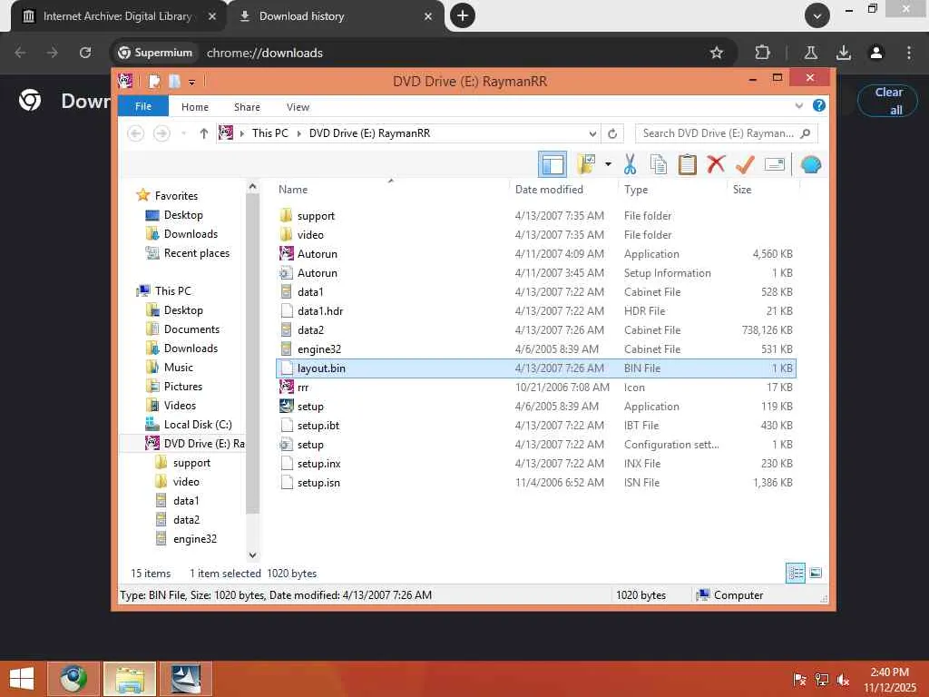Select the data2 cabinet file row
The height and width of the screenshot is (697, 929).
(x=535, y=330)
